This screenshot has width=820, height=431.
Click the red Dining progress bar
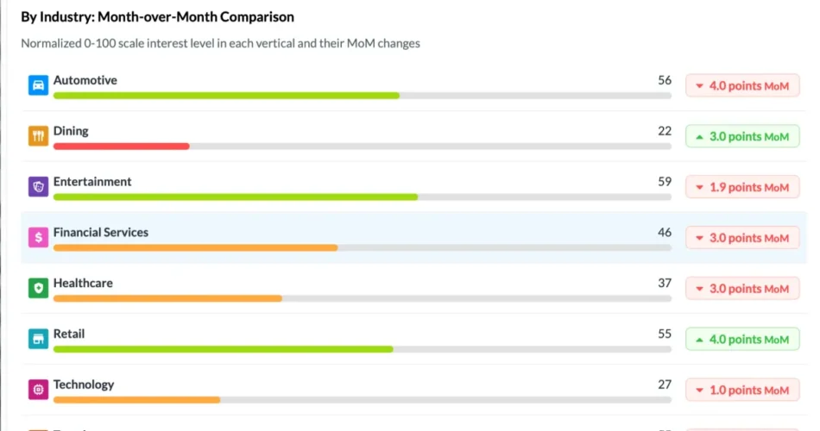(122, 147)
